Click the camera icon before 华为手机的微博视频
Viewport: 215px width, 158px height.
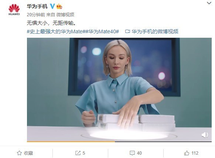[127, 31]
